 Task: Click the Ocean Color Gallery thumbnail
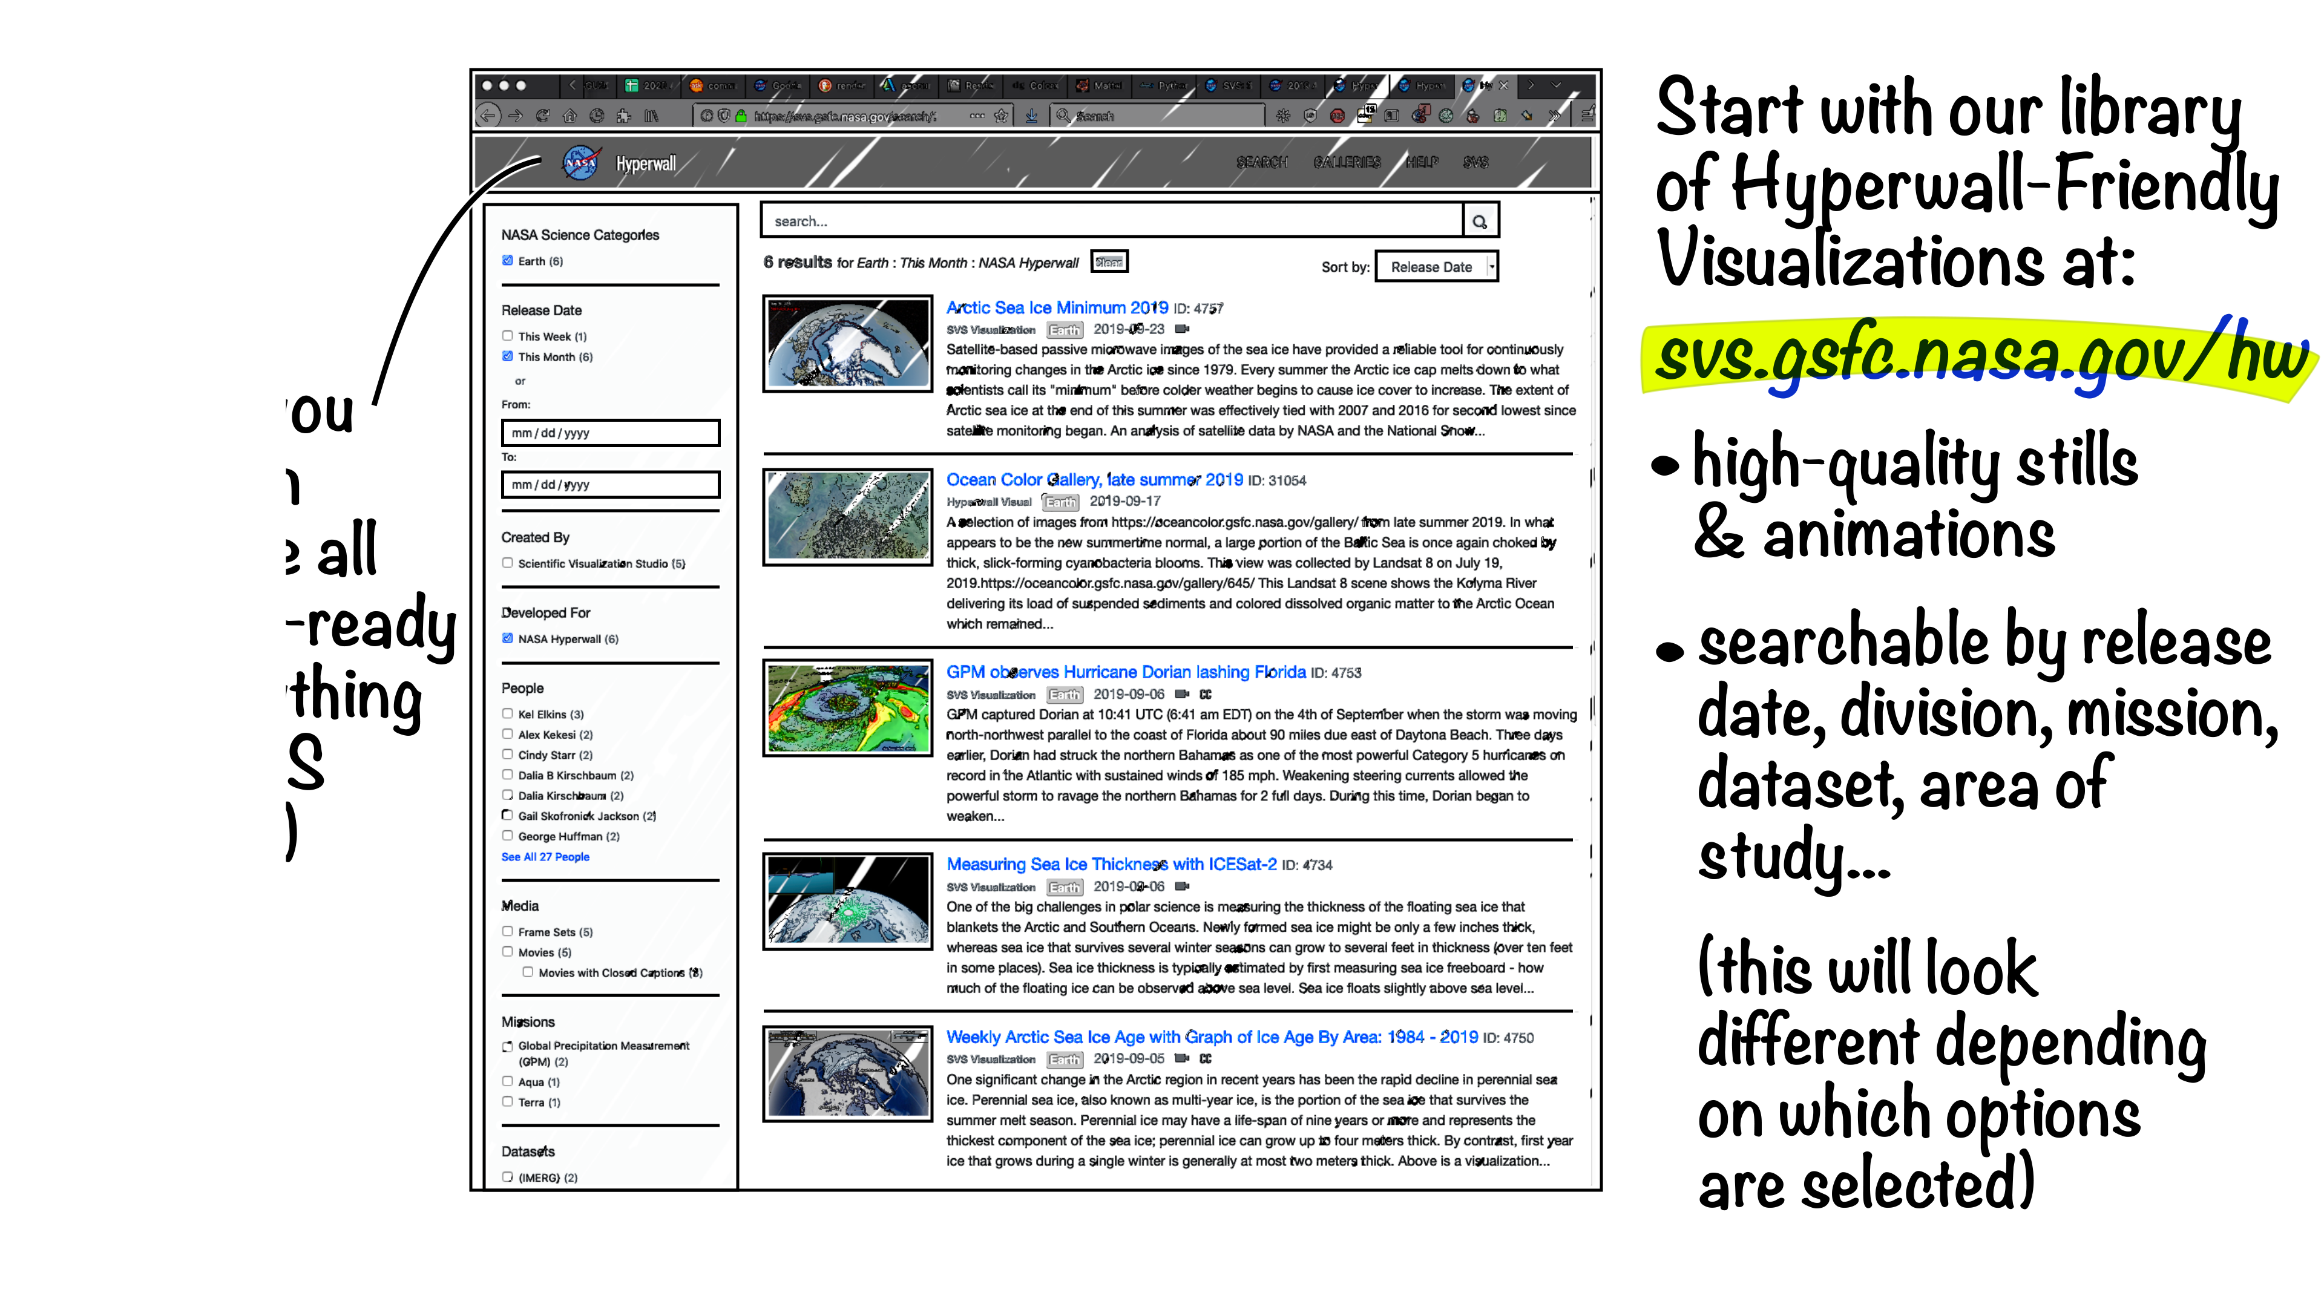pyautogui.click(x=847, y=517)
